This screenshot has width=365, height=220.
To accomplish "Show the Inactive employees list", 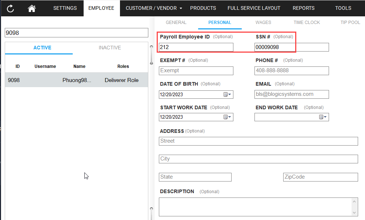I will click(x=110, y=48).
